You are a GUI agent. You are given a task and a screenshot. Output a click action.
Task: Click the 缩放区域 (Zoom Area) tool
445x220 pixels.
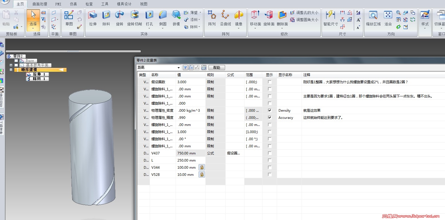tap(373, 19)
